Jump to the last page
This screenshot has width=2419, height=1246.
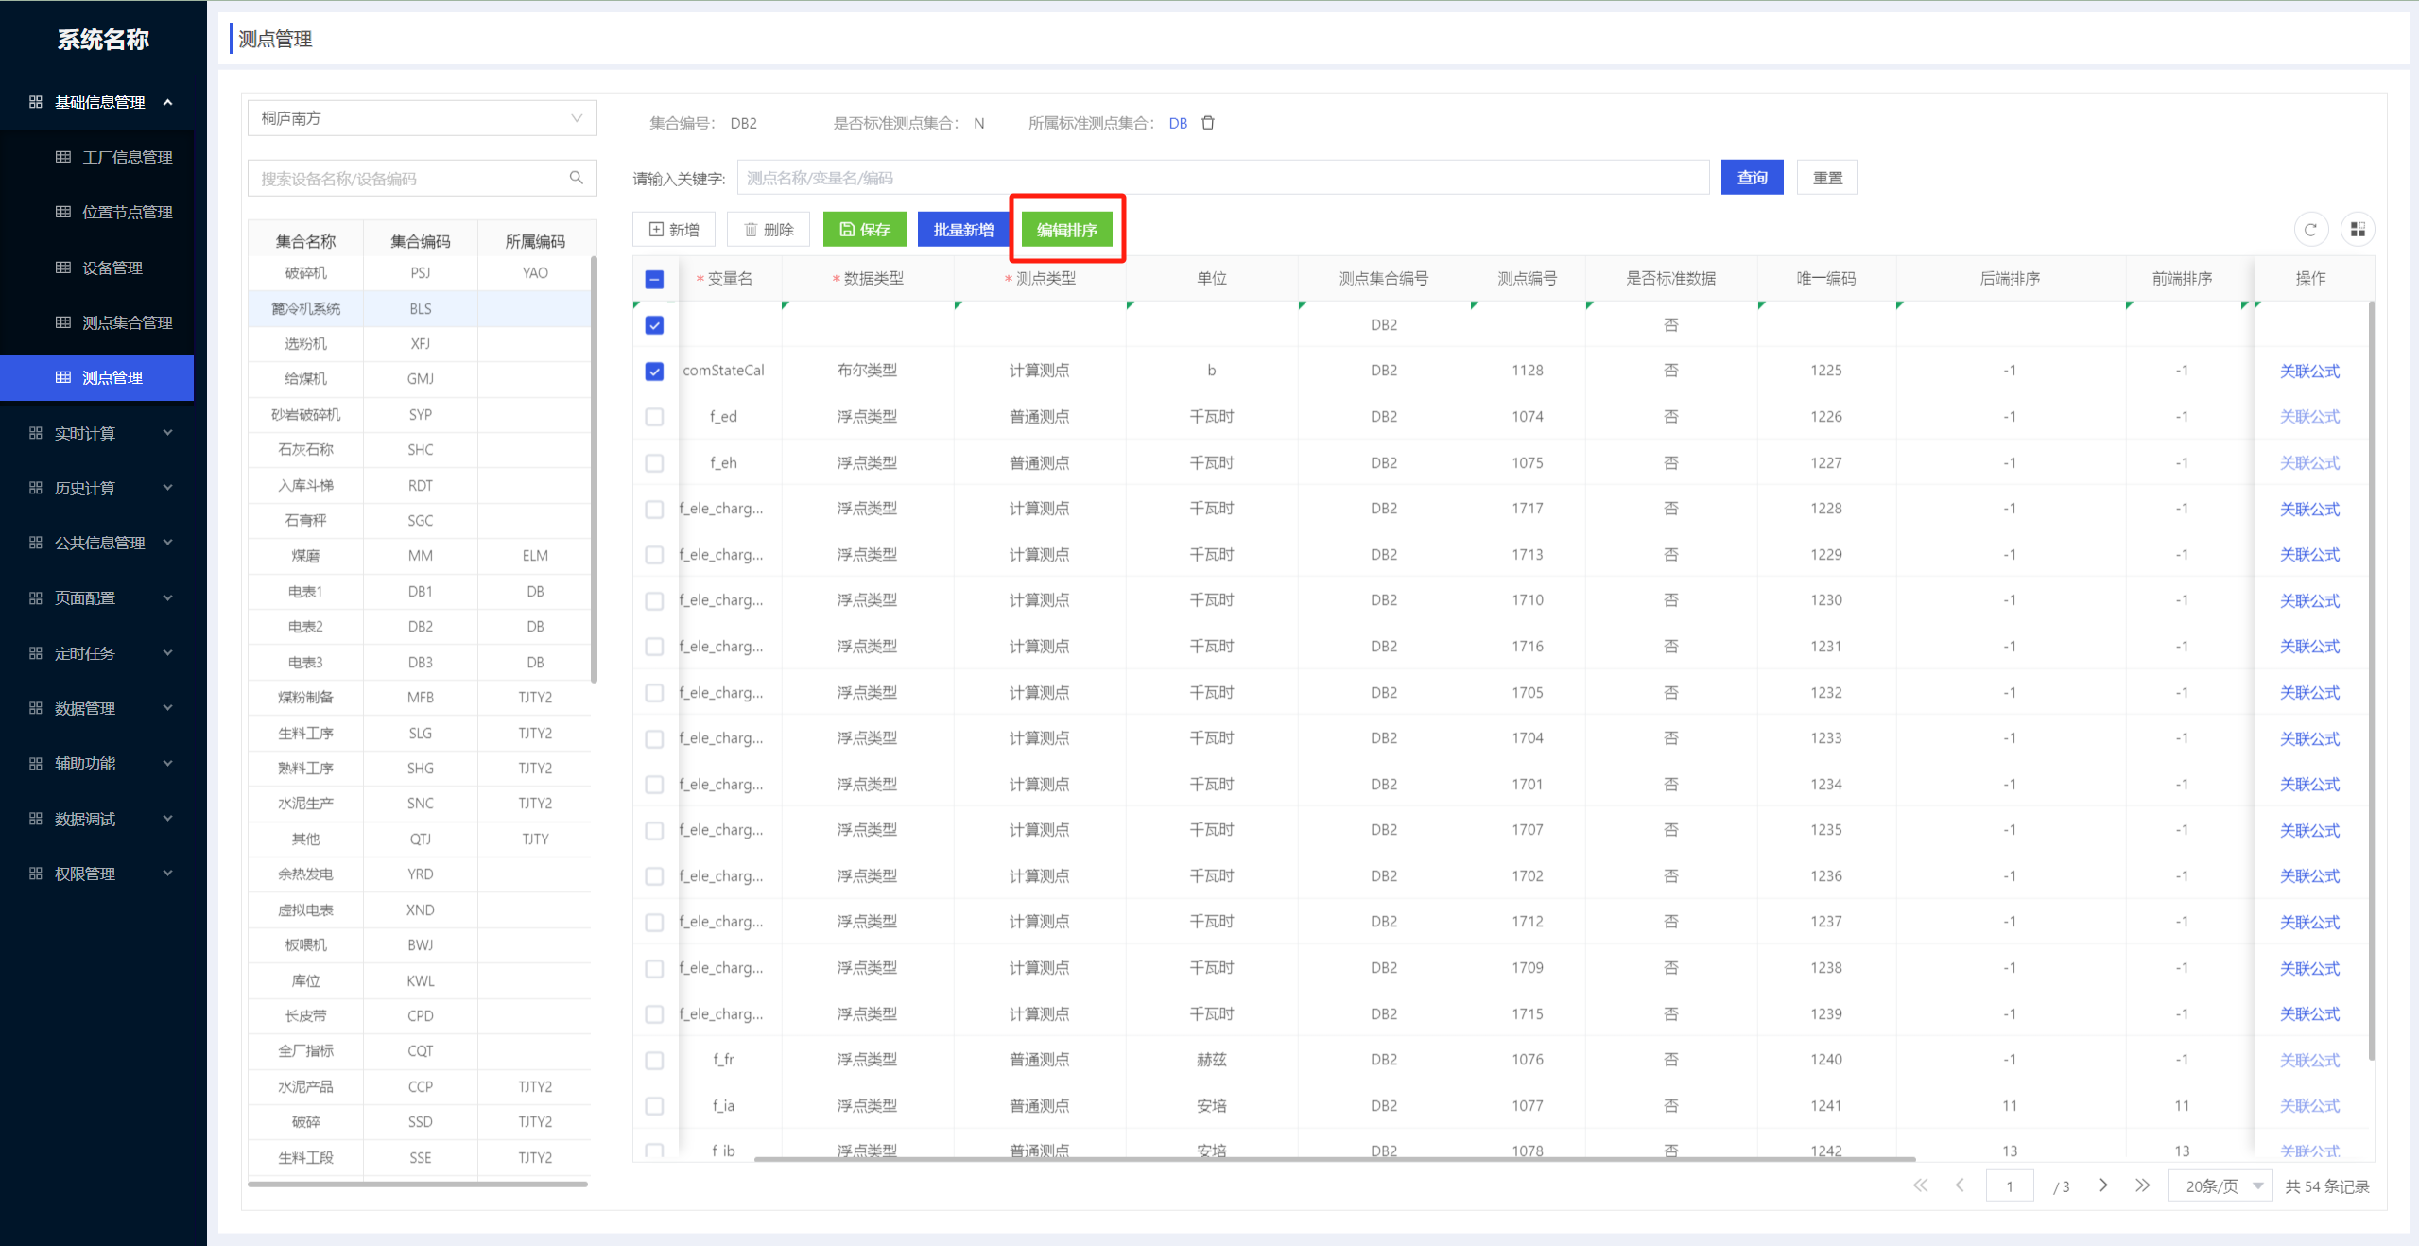coord(2142,1185)
